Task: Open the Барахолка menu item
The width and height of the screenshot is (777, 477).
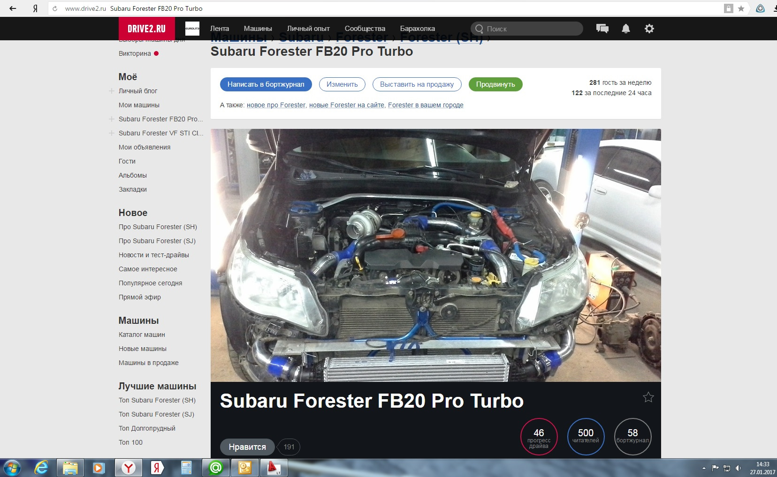Action: pyautogui.click(x=418, y=29)
